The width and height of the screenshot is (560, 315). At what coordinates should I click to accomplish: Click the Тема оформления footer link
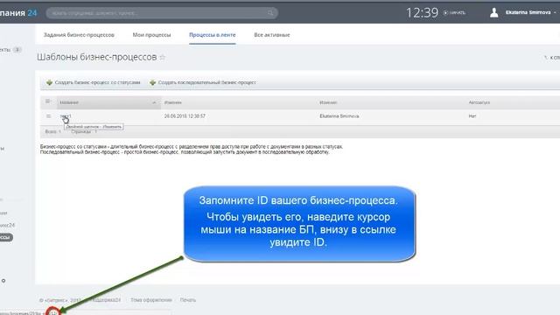point(151,300)
